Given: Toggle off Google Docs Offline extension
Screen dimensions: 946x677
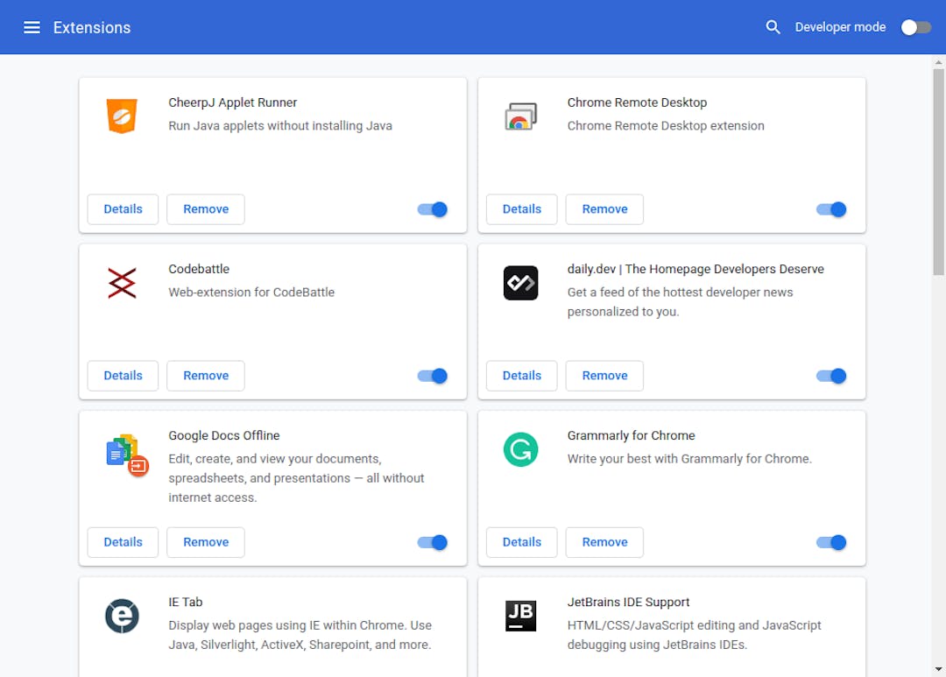Looking at the screenshot, I should (433, 542).
